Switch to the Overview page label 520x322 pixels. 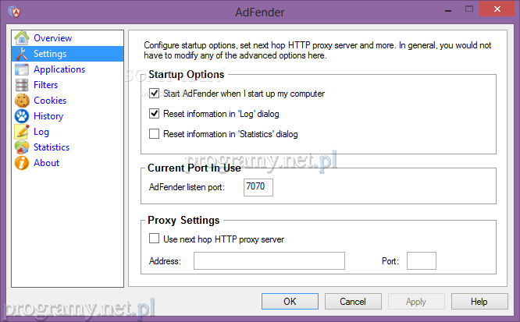(52, 38)
